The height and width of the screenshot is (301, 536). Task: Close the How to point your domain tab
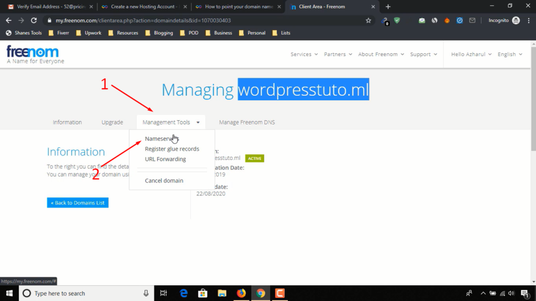point(279,6)
